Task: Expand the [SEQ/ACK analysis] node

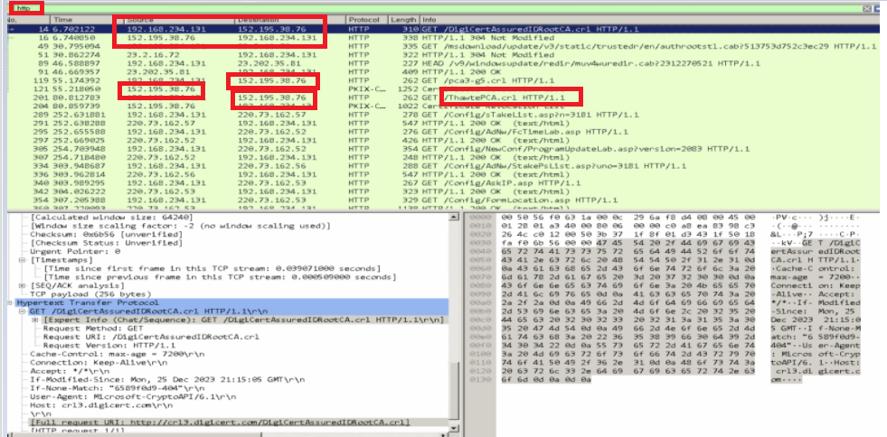Action: click(23, 286)
